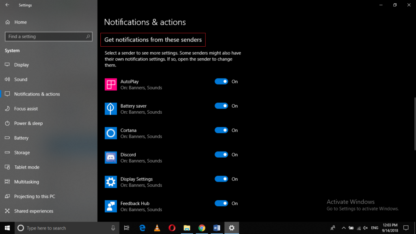Open the Discord sender icon
The height and width of the screenshot is (234, 416).
coord(110,158)
